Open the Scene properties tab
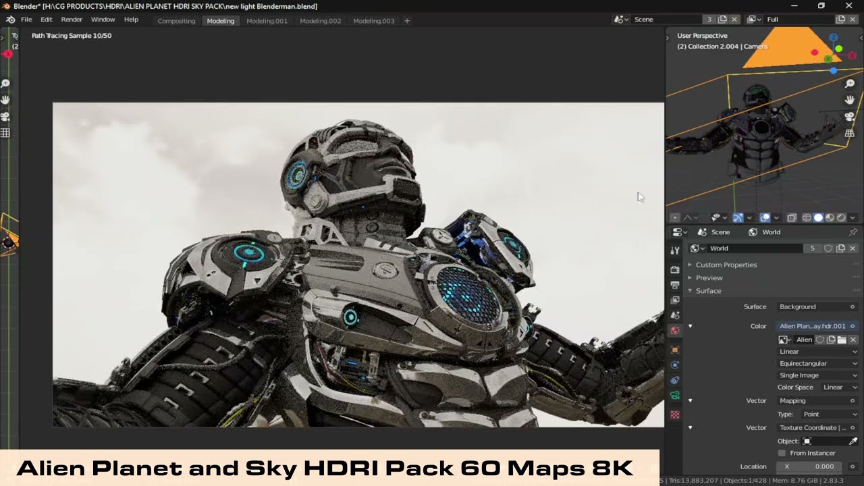 click(x=674, y=315)
